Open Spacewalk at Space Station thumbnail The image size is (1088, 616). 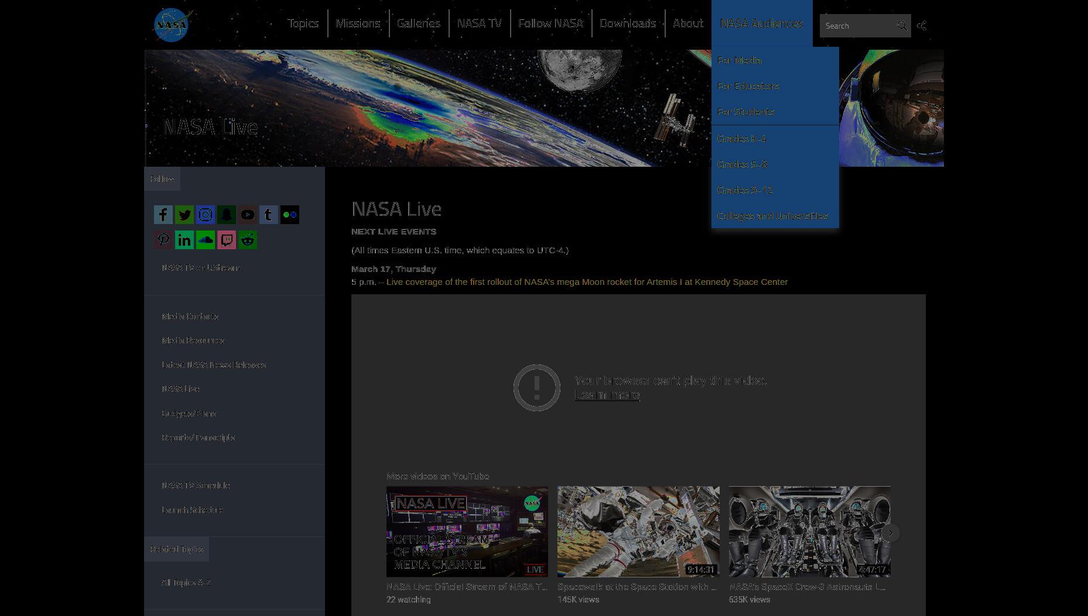[638, 532]
